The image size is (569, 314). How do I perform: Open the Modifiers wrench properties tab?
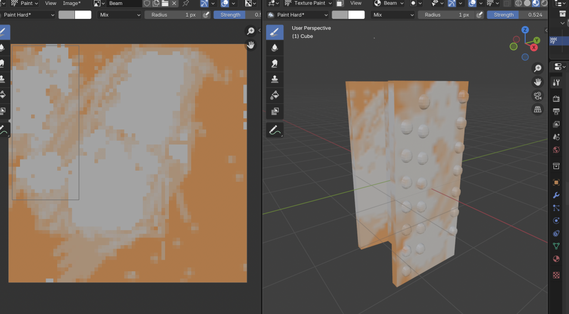point(556,196)
